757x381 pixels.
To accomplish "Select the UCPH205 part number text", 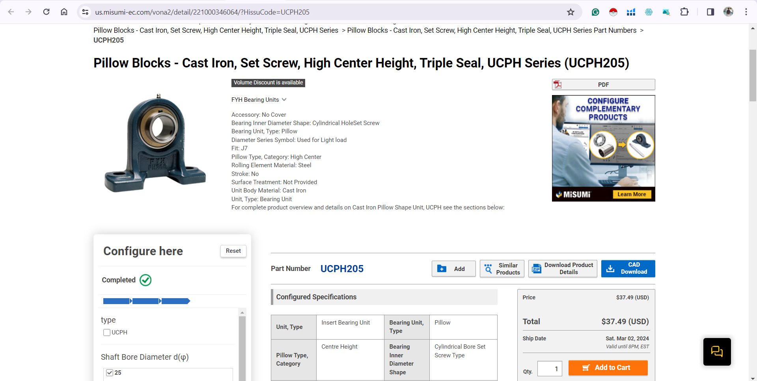I will coord(342,269).
